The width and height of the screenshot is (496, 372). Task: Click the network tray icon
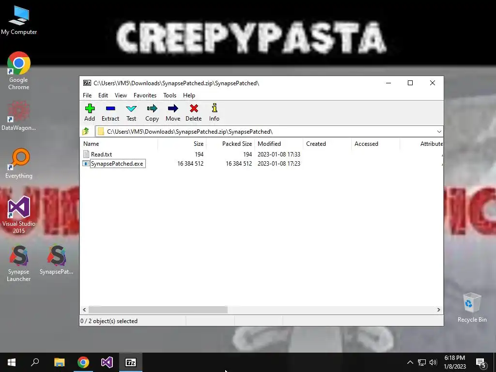(422, 362)
